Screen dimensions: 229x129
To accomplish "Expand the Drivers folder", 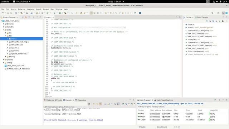I will [x=4, y=60].
